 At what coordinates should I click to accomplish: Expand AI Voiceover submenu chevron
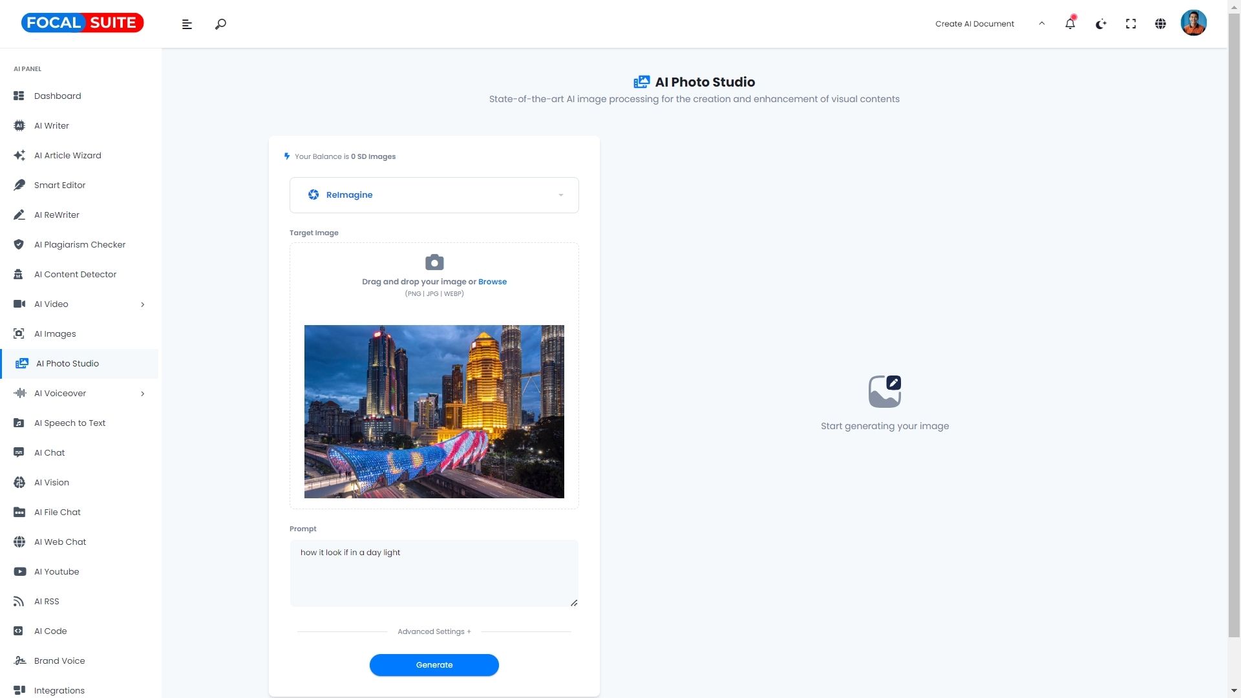[143, 394]
